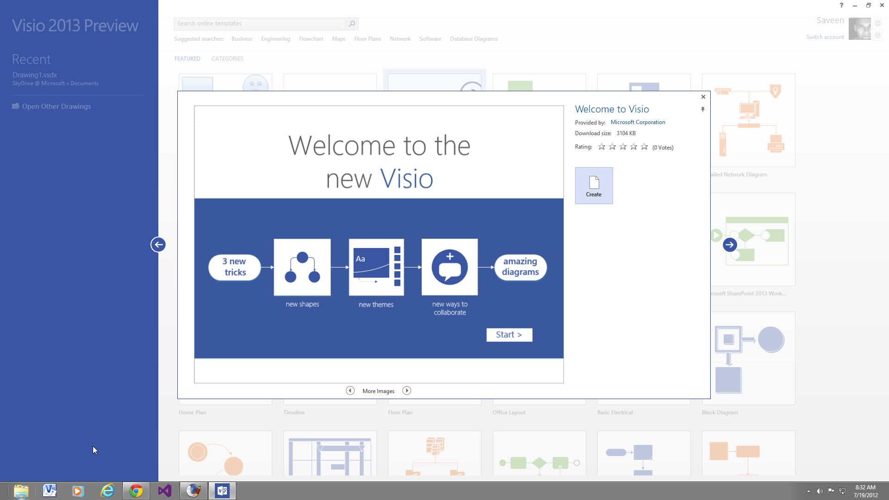Choose the Flowchart suggested search
The image size is (889, 500).
pyautogui.click(x=311, y=39)
